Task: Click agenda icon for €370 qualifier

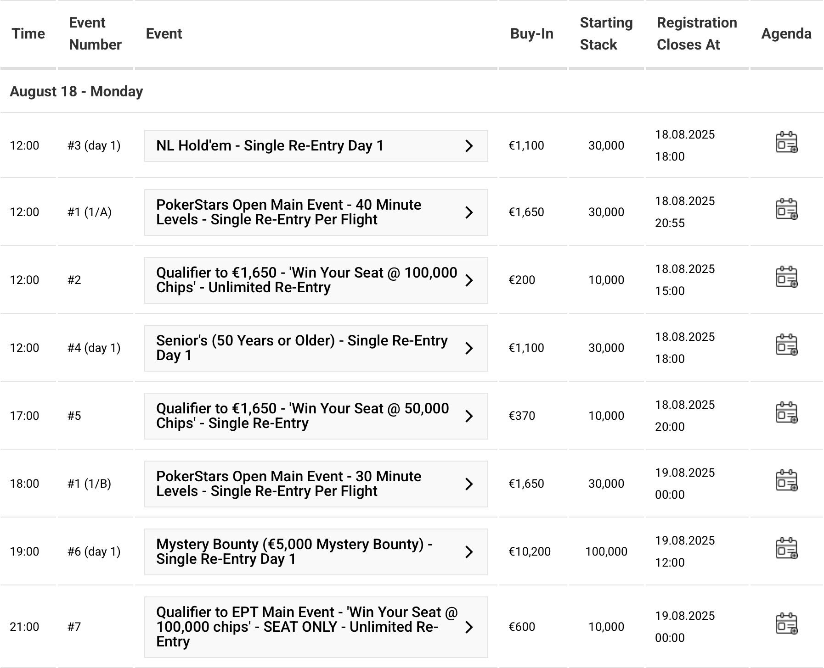Action: click(786, 413)
